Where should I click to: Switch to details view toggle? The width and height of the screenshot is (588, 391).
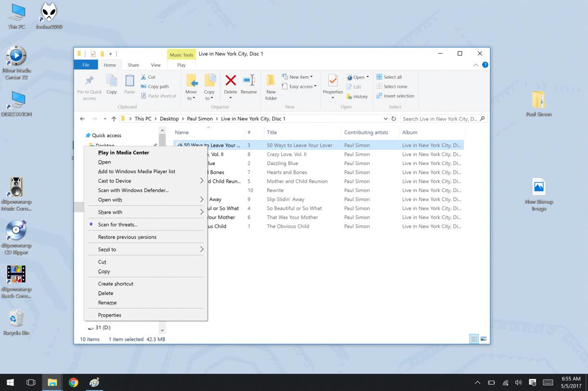point(474,339)
